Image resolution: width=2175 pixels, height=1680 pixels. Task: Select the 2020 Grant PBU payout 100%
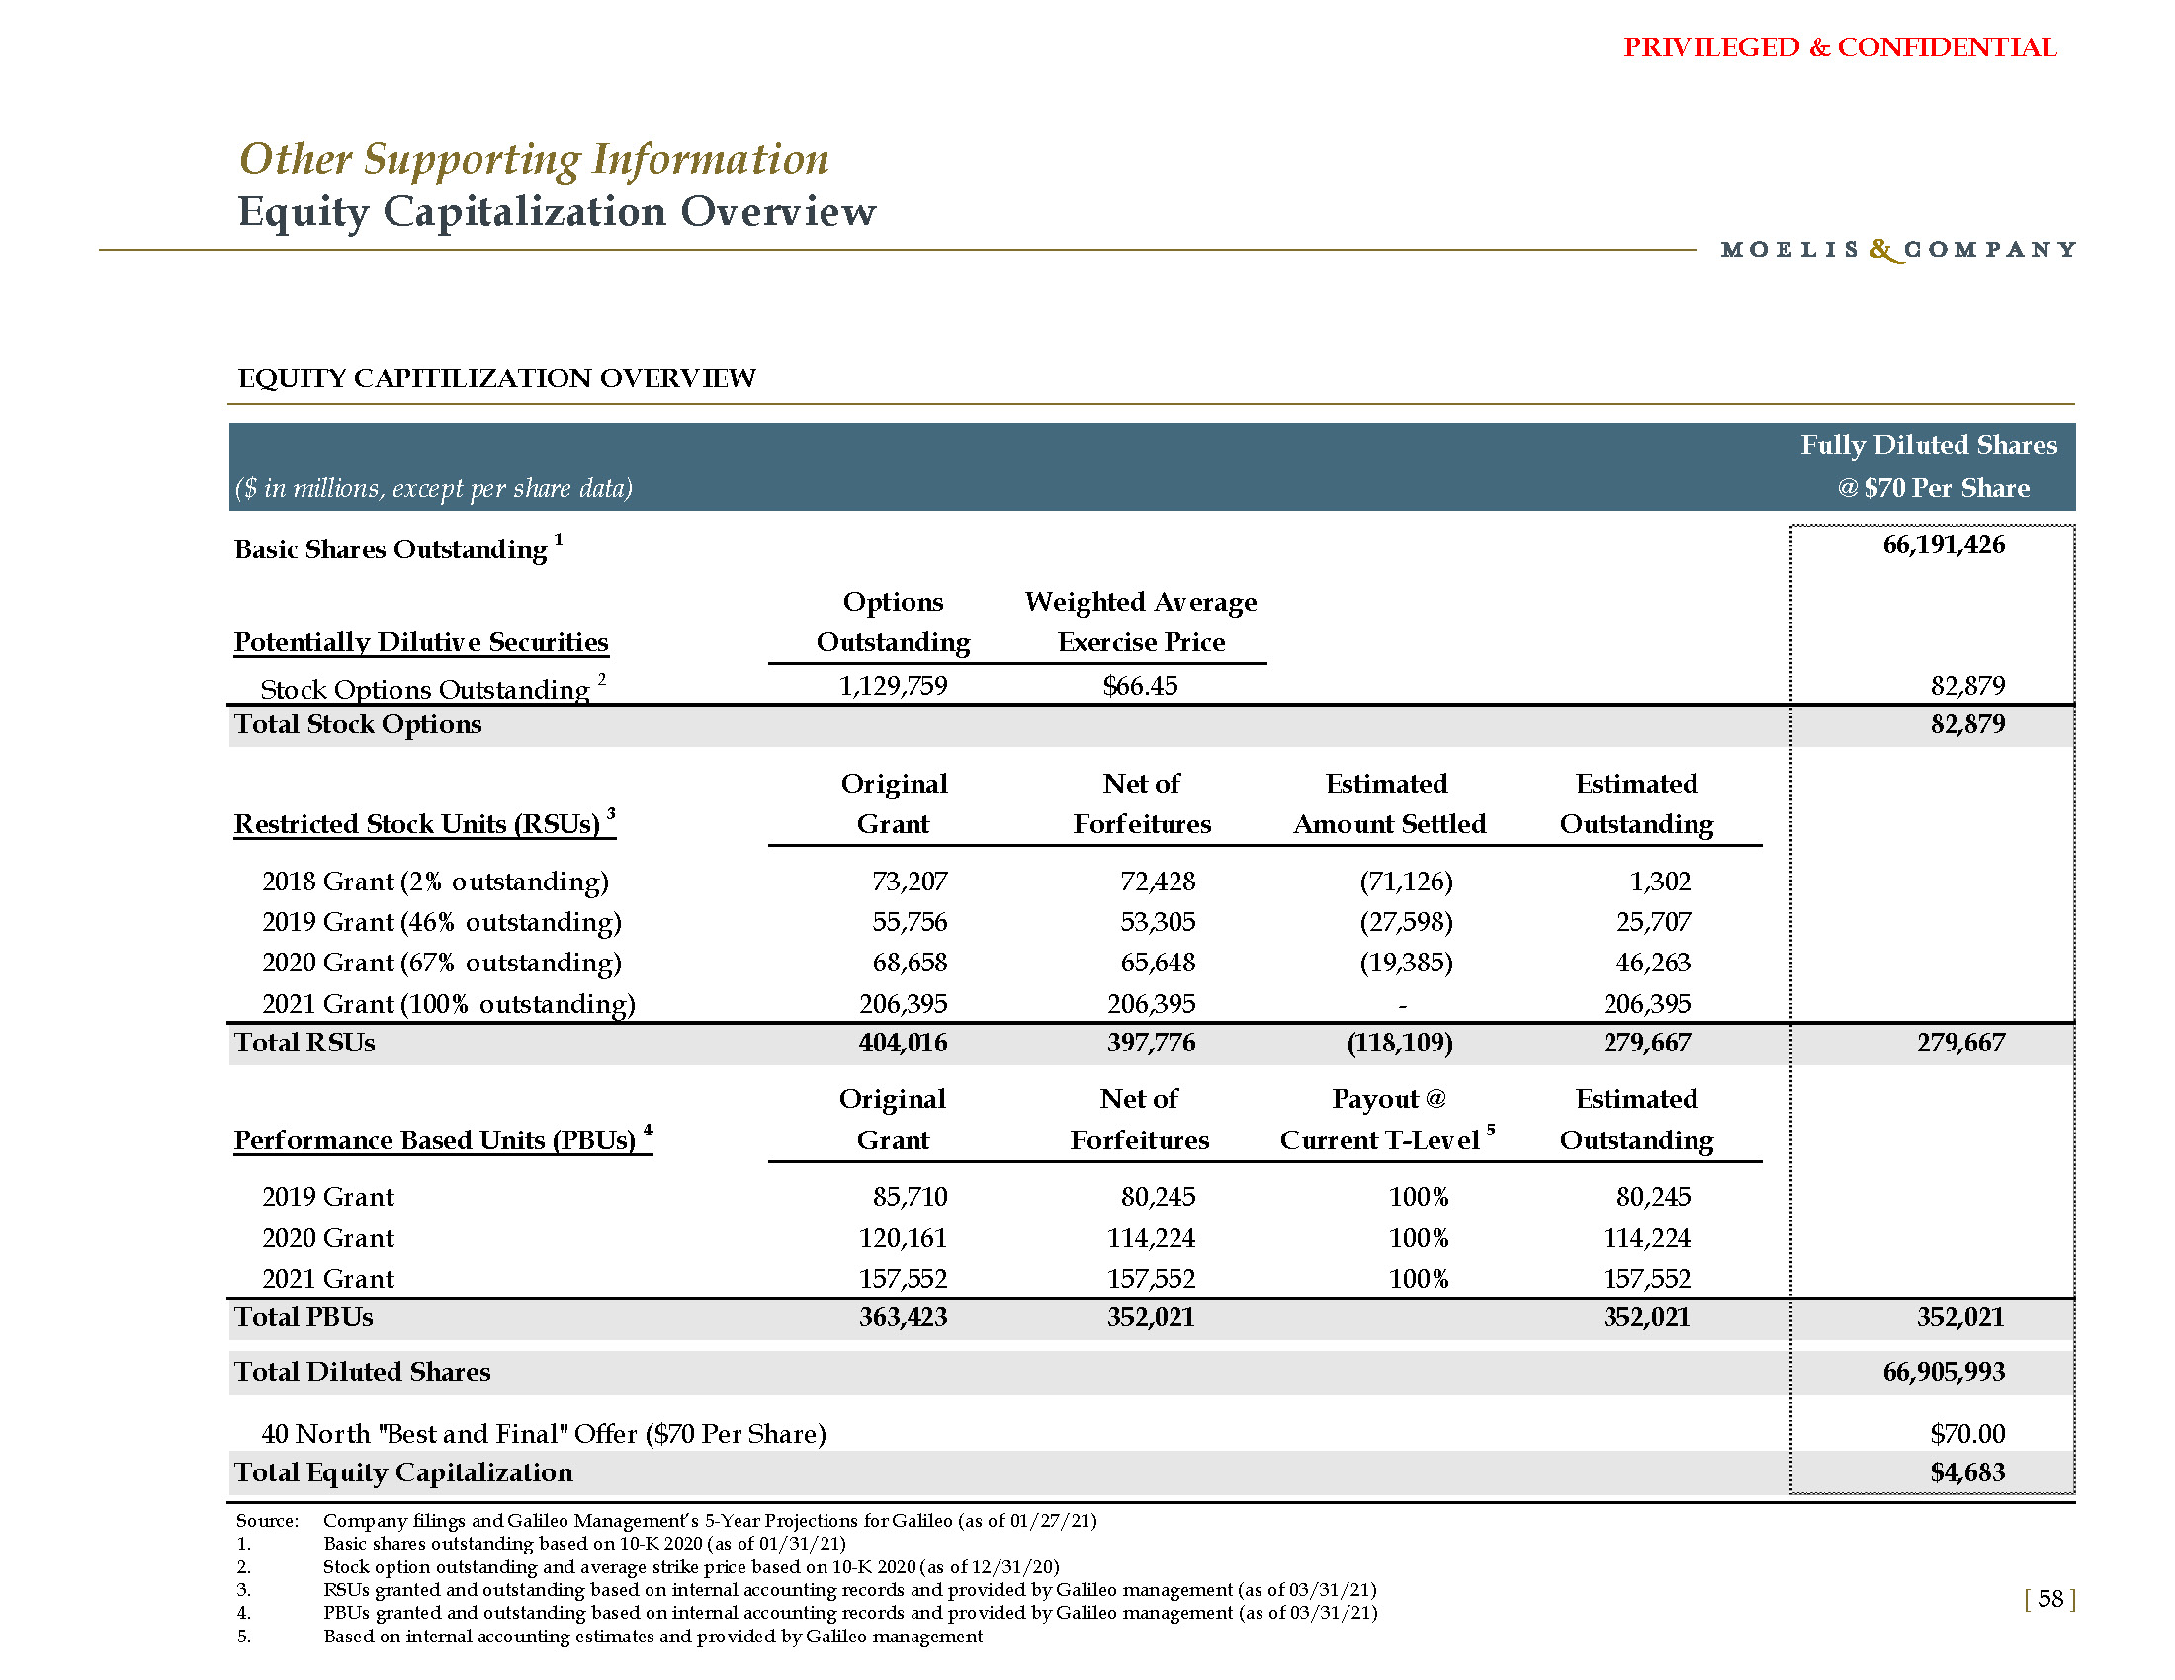[x=1417, y=1237]
